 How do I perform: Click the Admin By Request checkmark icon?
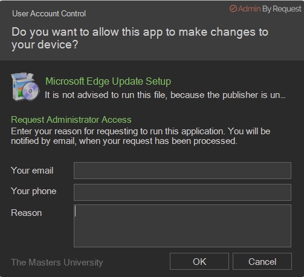tap(233, 8)
